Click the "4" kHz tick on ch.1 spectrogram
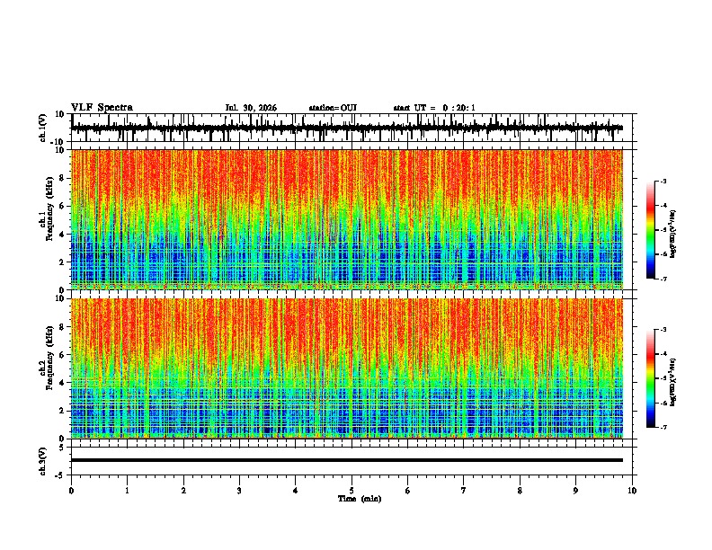 [x=62, y=235]
